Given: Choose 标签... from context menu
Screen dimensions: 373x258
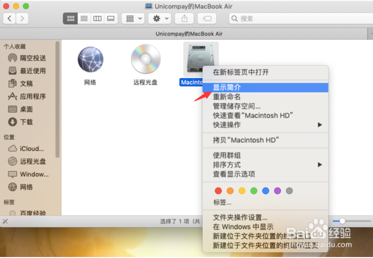Looking at the screenshot, I should [265, 202].
